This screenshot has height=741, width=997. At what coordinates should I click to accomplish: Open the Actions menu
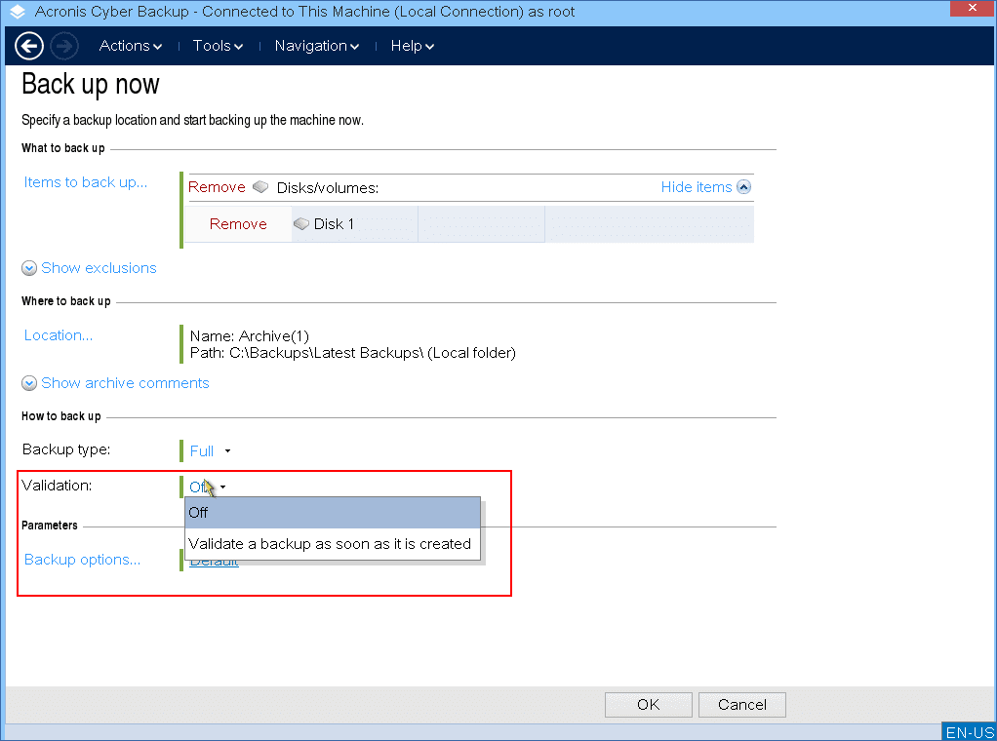(131, 46)
